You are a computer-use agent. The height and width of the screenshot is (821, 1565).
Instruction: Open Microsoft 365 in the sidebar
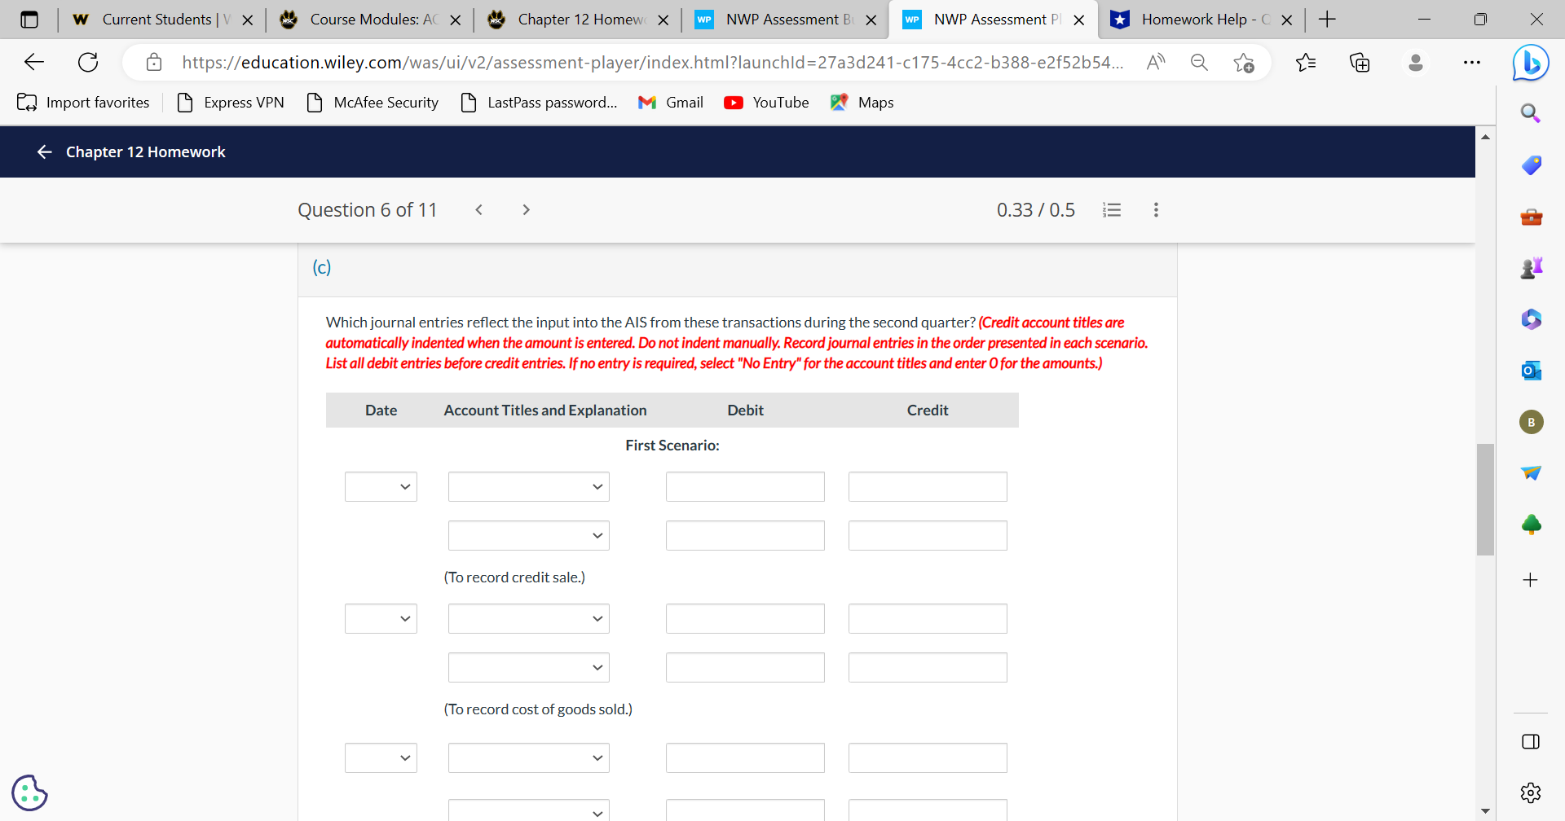[x=1531, y=319]
